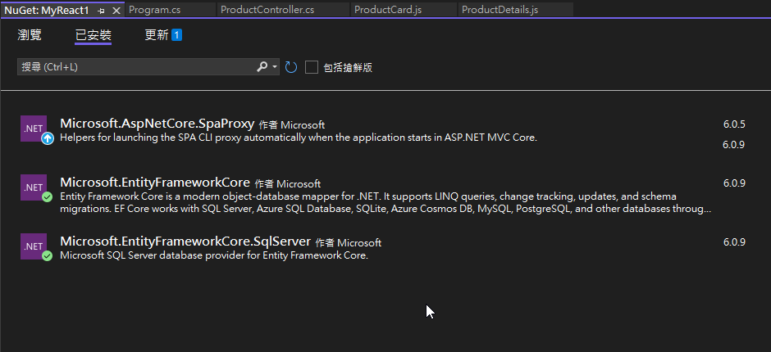Pin the NuGet: MyReact1 tab
Image resolution: width=771 pixels, height=352 pixels.
click(x=101, y=11)
